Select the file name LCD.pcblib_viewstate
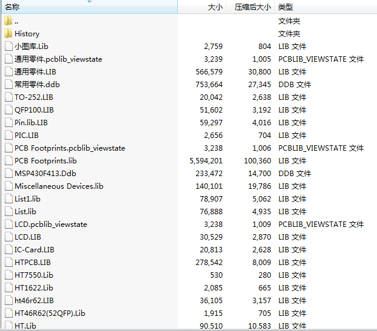 click(x=51, y=224)
